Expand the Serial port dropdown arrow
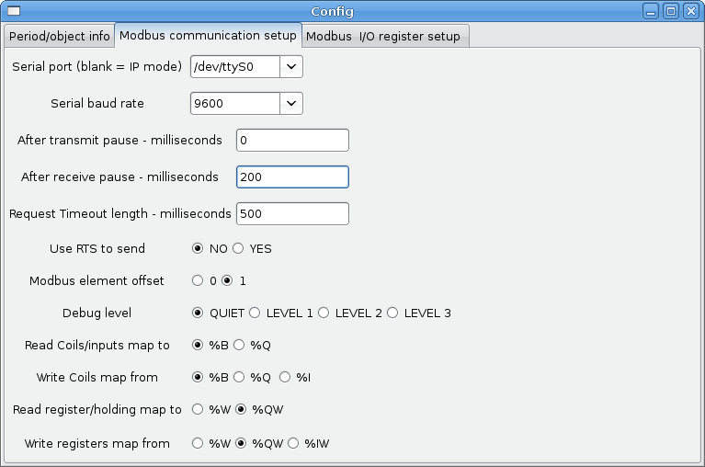 point(291,67)
